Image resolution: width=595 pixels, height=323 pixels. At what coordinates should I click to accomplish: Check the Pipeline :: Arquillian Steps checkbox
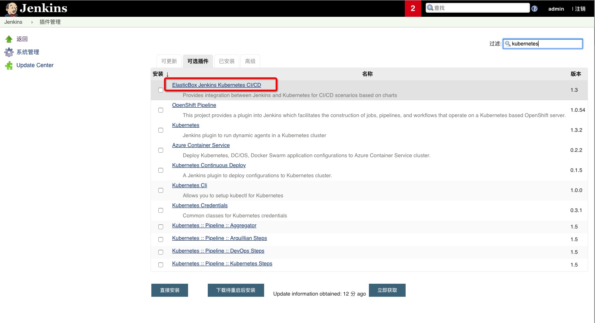[161, 239]
